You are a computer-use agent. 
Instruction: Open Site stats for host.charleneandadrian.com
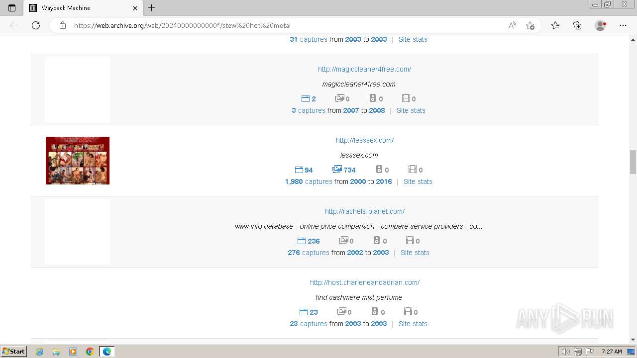(413, 324)
